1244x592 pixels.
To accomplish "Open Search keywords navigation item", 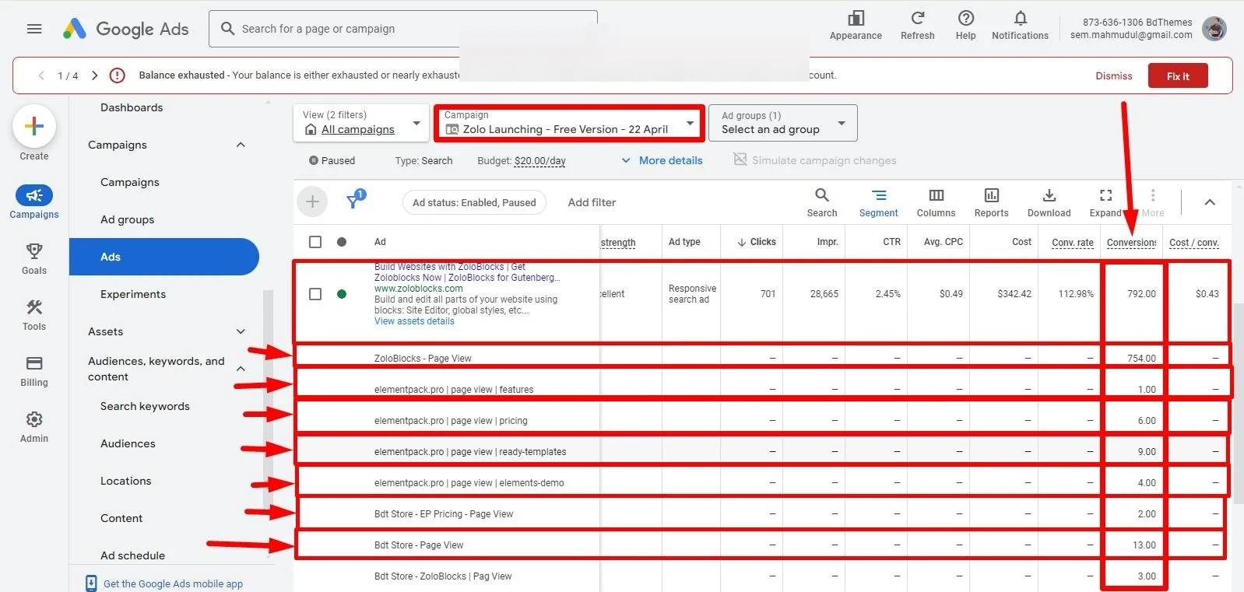I will click(x=145, y=406).
